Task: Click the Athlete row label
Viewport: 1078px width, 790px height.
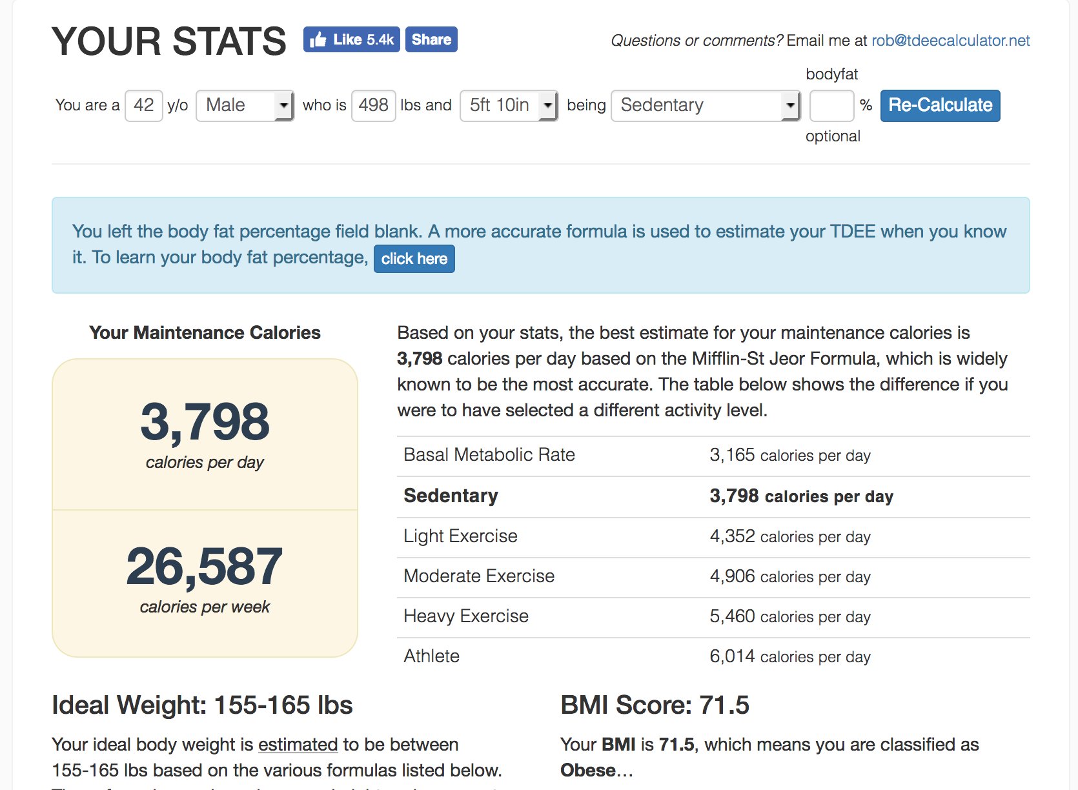Action: coord(431,656)
